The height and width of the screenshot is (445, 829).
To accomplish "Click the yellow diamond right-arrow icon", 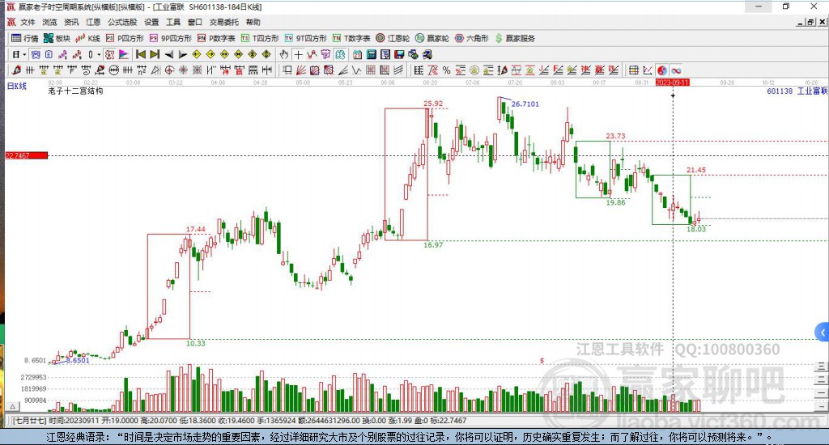I will click(x=210, y=54).
